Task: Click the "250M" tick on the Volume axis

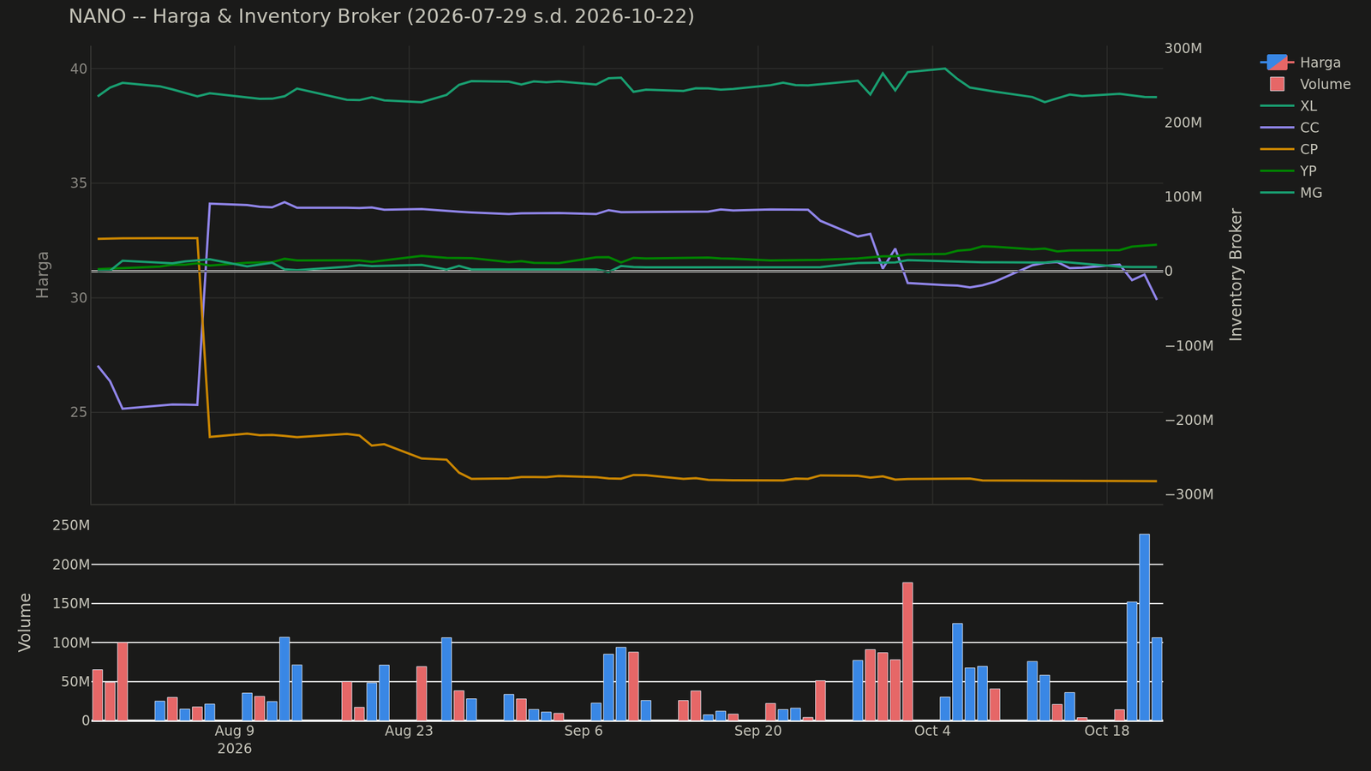Action: (x=71, y=525)
